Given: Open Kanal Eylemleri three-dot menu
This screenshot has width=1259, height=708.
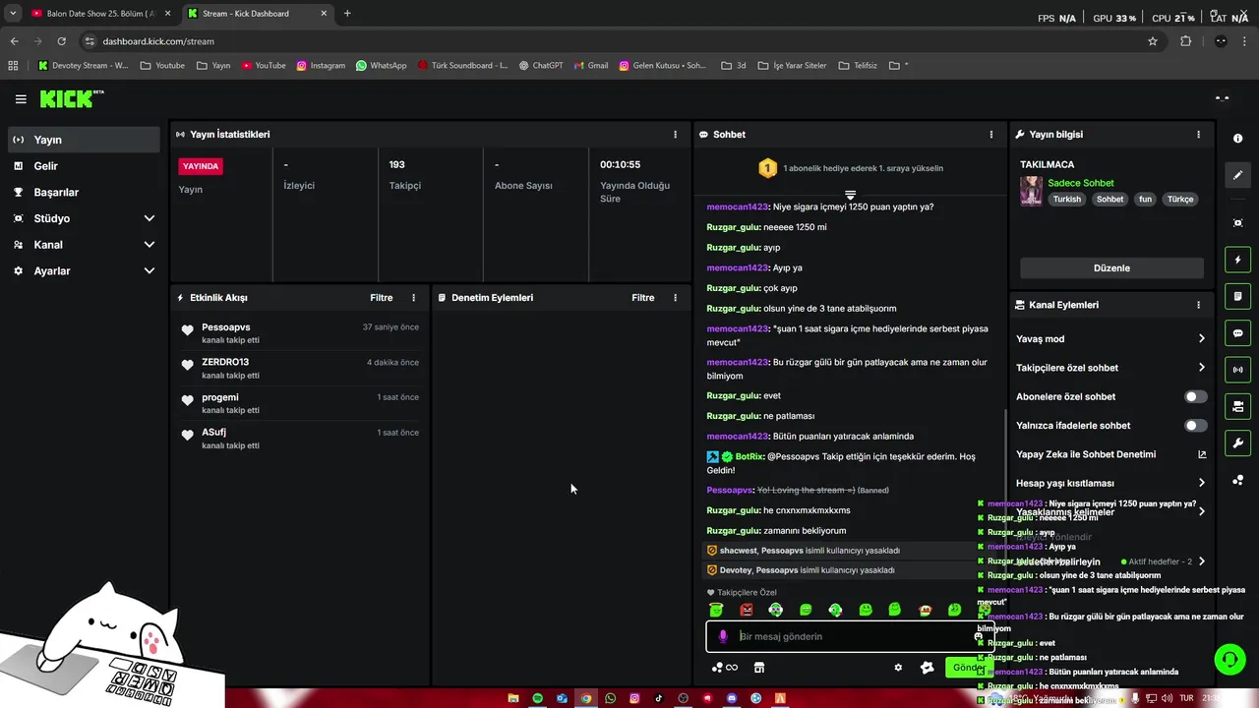Looking at the screenshot, I should coord(1198,305).
